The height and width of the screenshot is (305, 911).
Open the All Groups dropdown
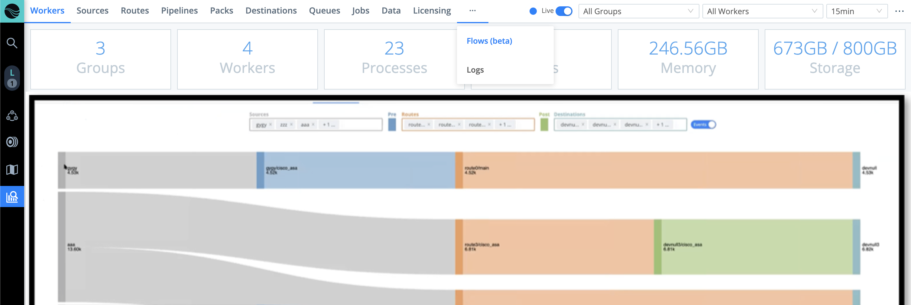[639, 11]
